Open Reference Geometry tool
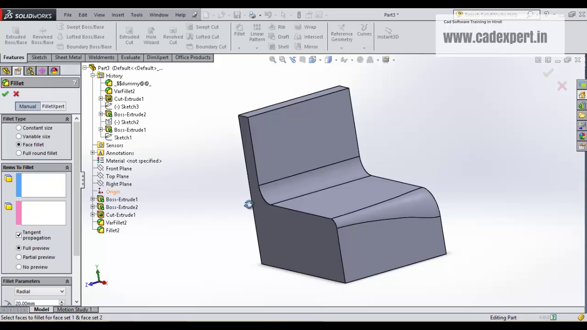Screen dimensions: 587x330 click(x=342, y=33)
